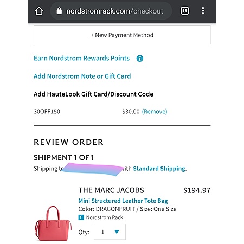
Task: Remove the 30OFF150 discount code
Action: (155, 112)
